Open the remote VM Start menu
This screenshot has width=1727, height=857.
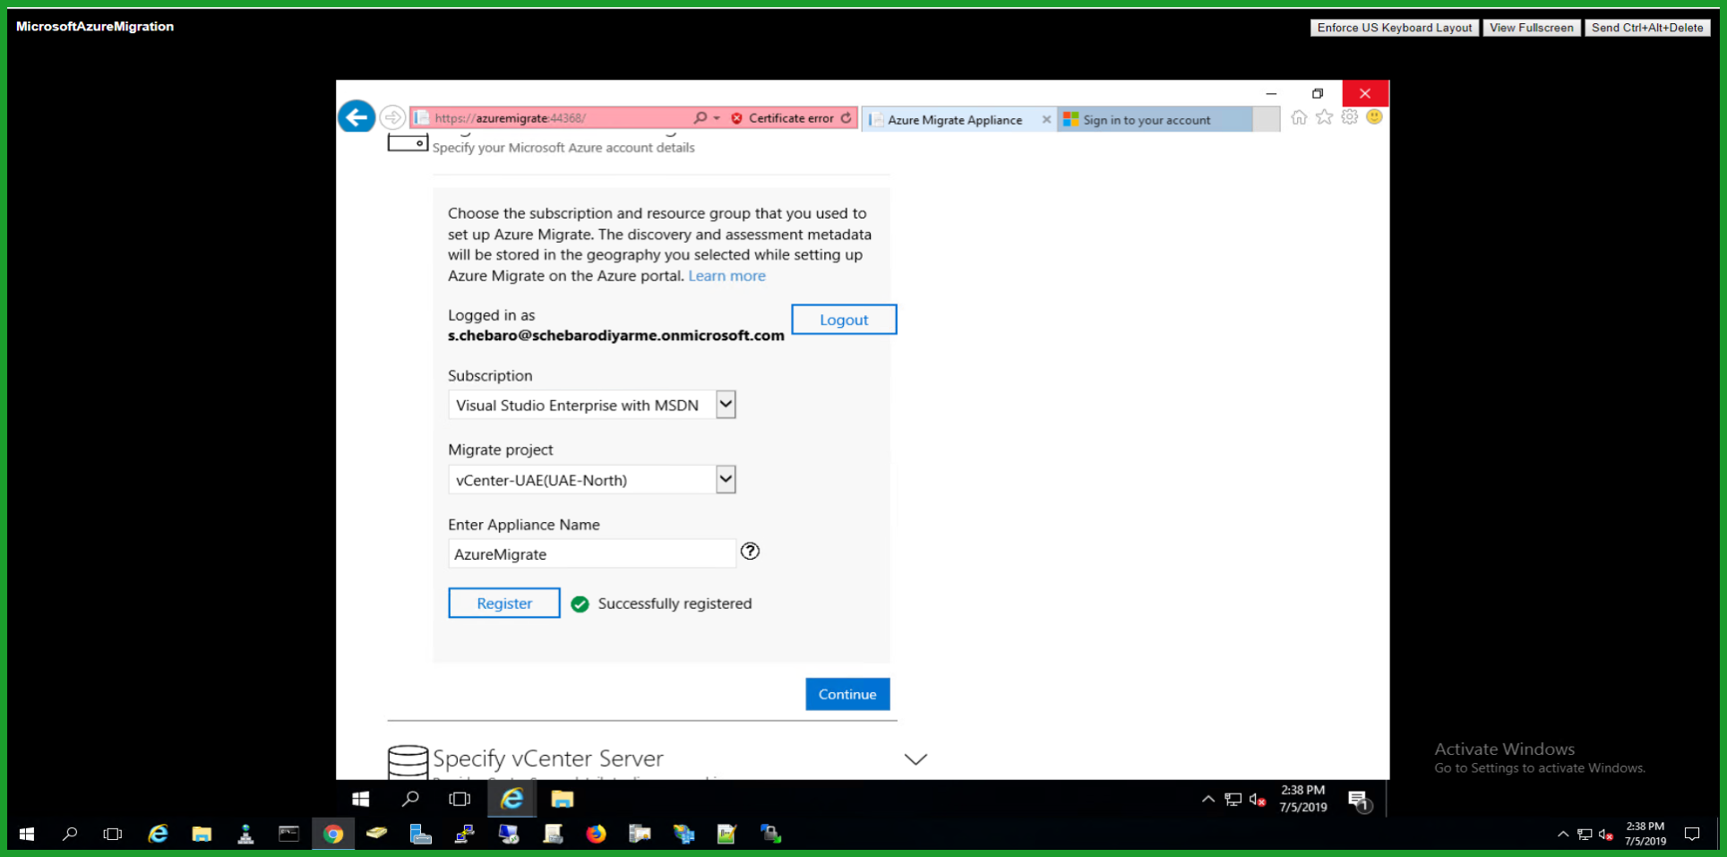pos(361,799)
